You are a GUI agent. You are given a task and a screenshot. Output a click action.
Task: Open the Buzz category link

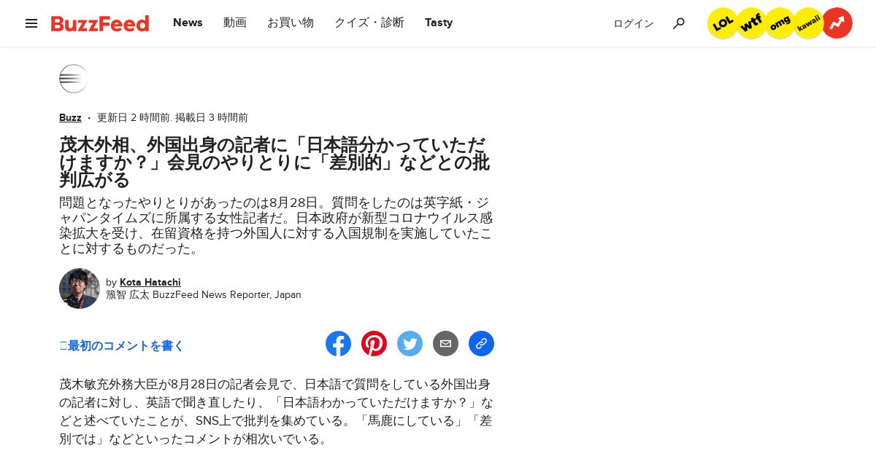coord(70,117)
